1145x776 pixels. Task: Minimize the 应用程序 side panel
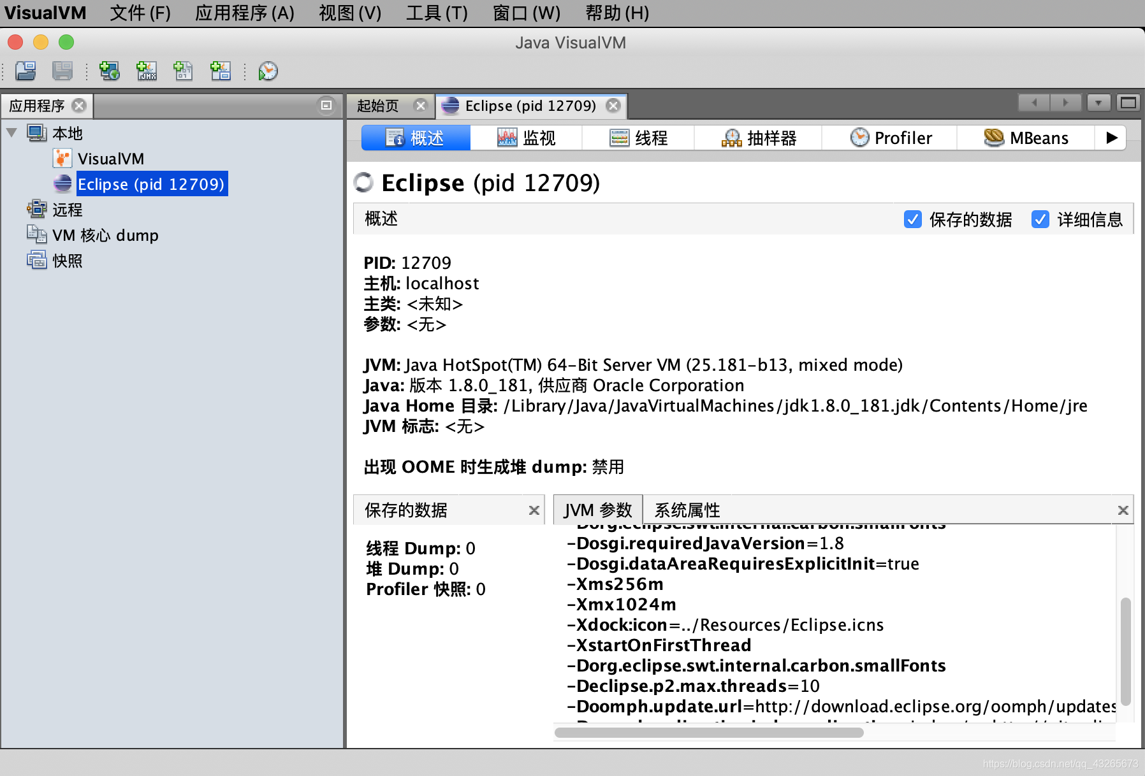point(326,105)
